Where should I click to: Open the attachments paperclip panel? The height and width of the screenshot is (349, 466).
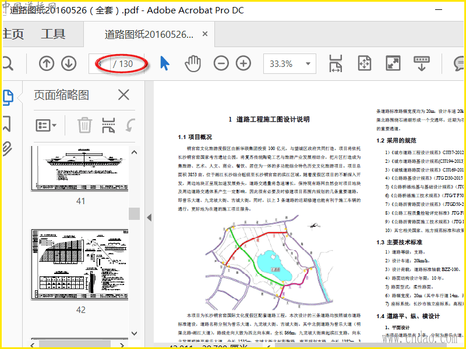pyautogui.click(x=8, y=149)
